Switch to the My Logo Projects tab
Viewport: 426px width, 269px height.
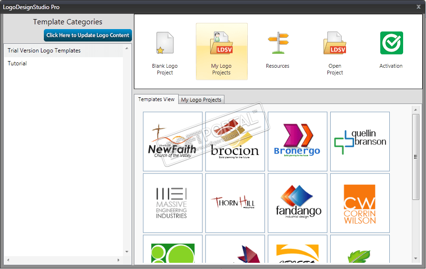pos(201,100)
